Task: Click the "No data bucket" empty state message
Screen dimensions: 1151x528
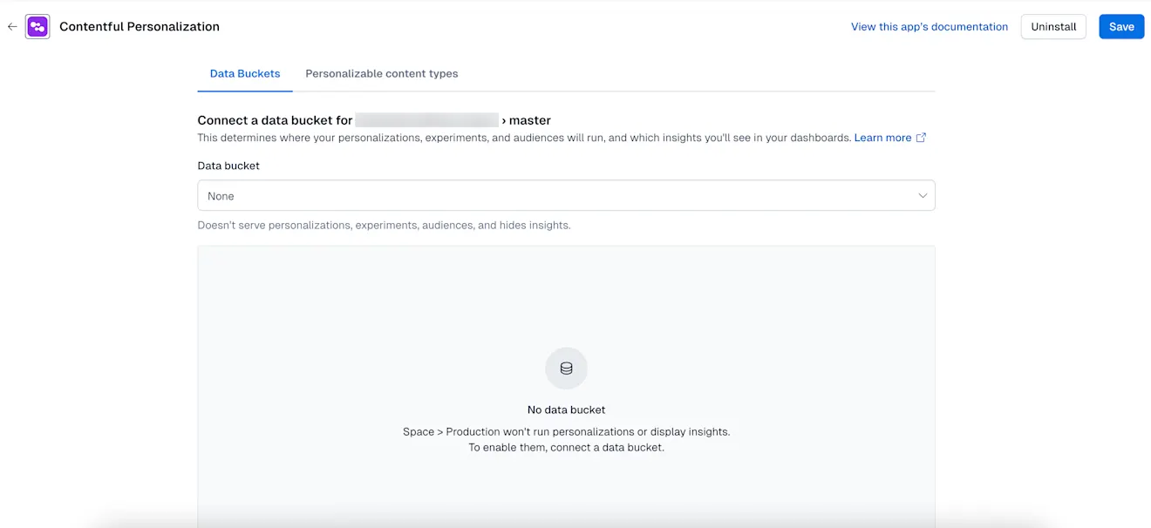Action: 566,409
